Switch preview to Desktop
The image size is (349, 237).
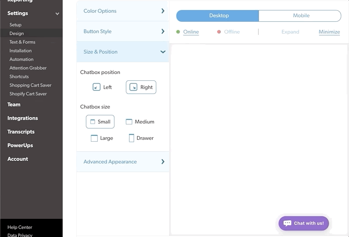218,16
